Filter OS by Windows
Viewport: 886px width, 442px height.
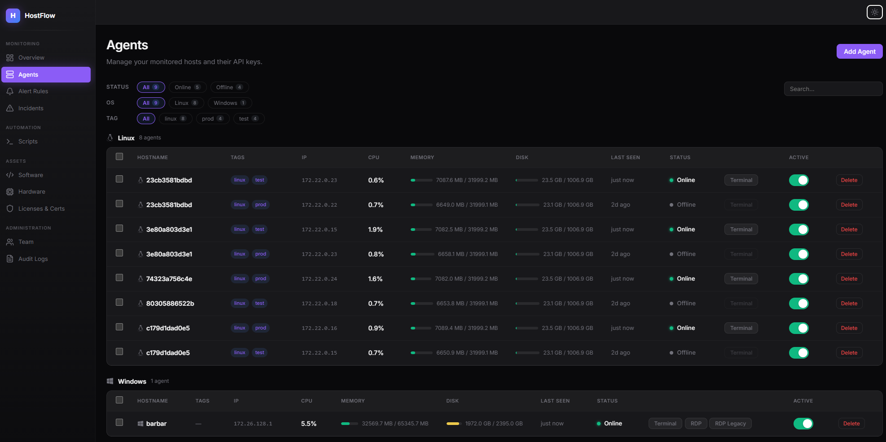[x=229, y=103]
